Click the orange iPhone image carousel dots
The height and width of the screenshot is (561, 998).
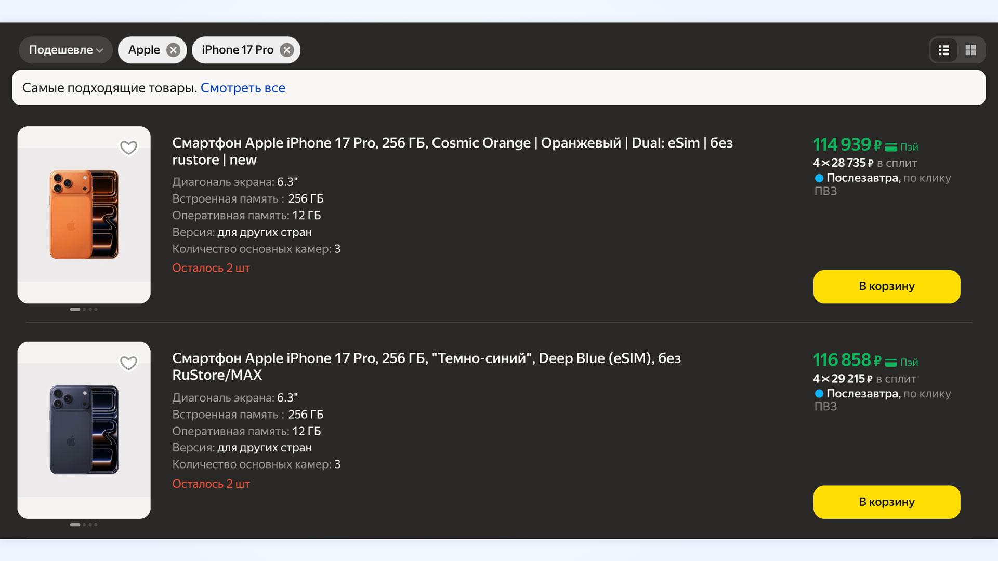tap(84, 309)
